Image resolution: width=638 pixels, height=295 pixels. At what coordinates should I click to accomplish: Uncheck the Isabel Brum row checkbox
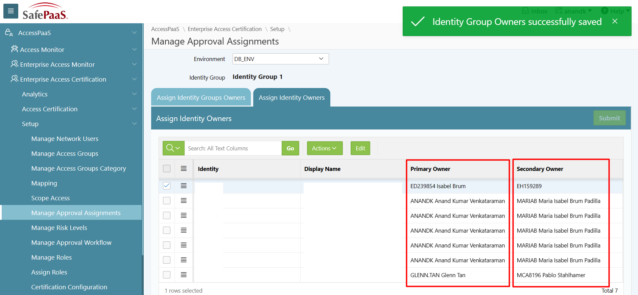tap(167, 186)
